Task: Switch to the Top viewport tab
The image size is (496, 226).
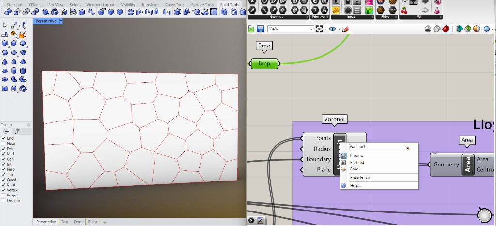Action: coord(64,222)
